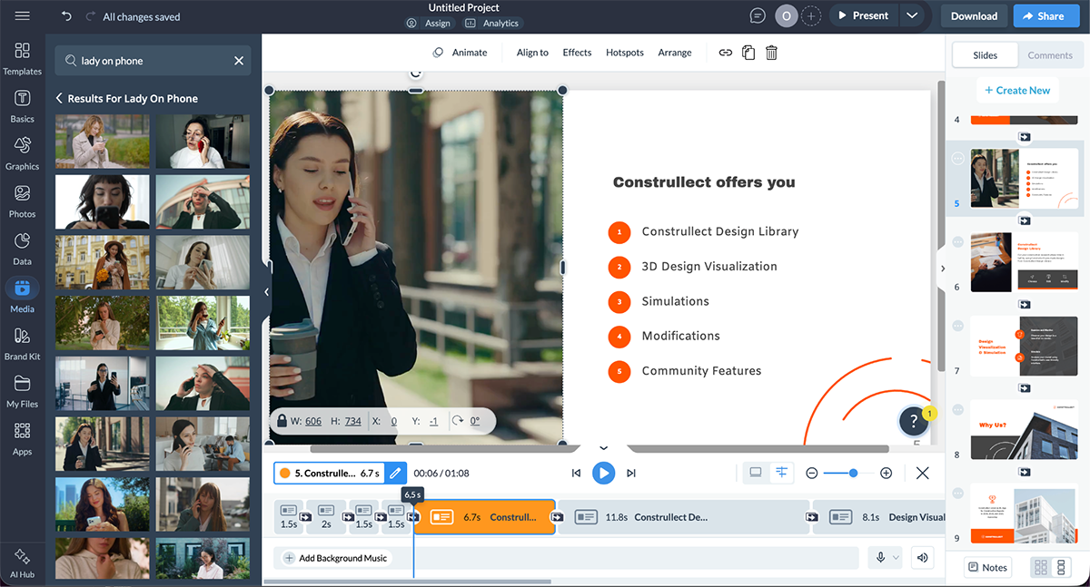Click Create New slide button
The height and width of the screenshot is (587, 1090).
coord(1016,90)
